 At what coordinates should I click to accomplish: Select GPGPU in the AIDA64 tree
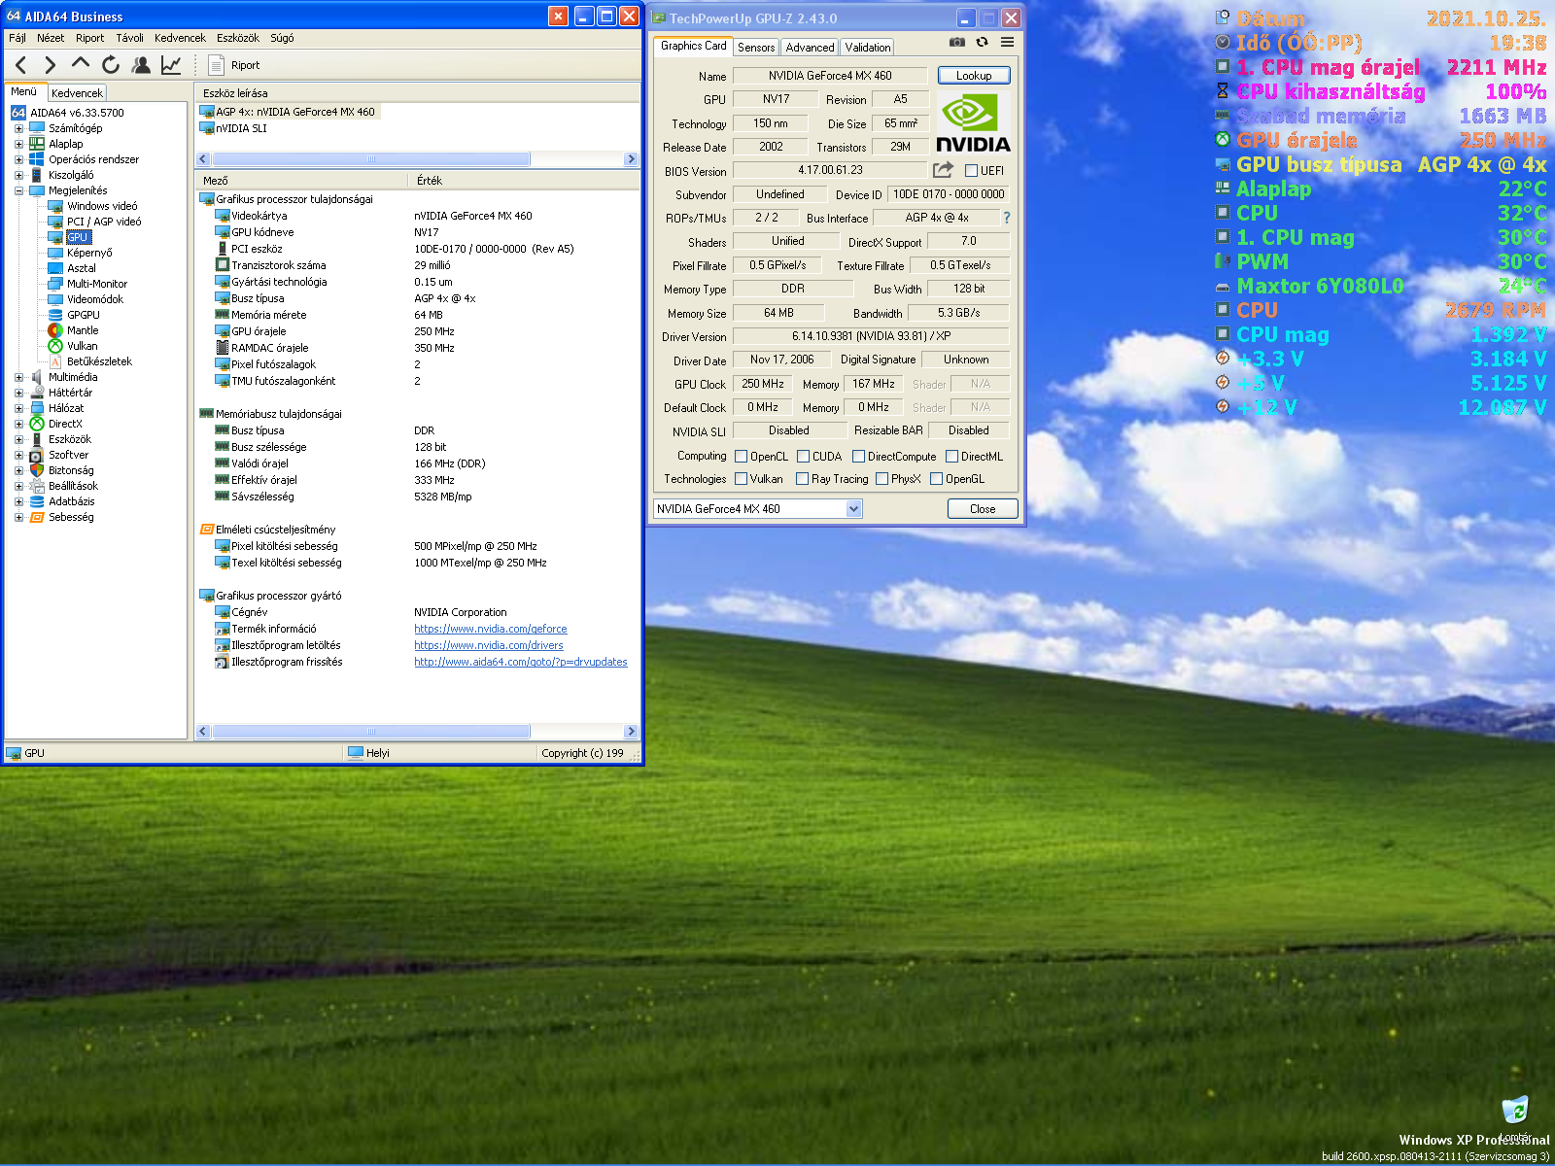[83, 315]
